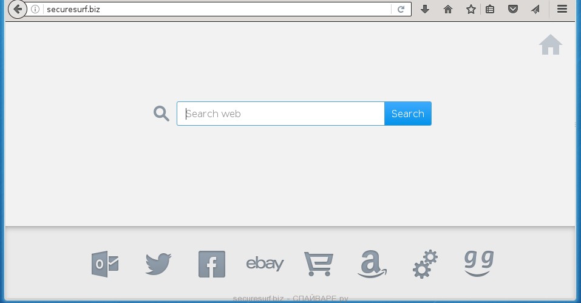Focus the Search web input field

[x=280, y=114]
